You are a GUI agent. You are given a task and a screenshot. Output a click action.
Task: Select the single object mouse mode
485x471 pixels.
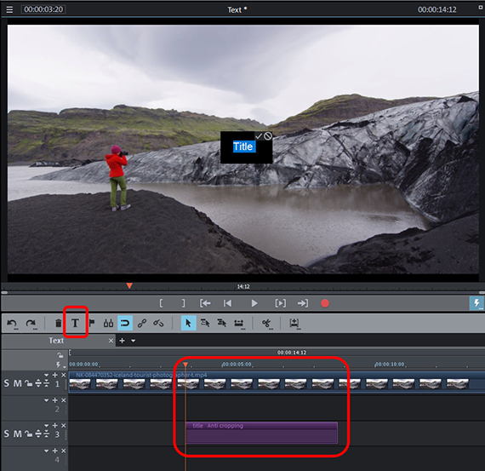tap(188, 324)
